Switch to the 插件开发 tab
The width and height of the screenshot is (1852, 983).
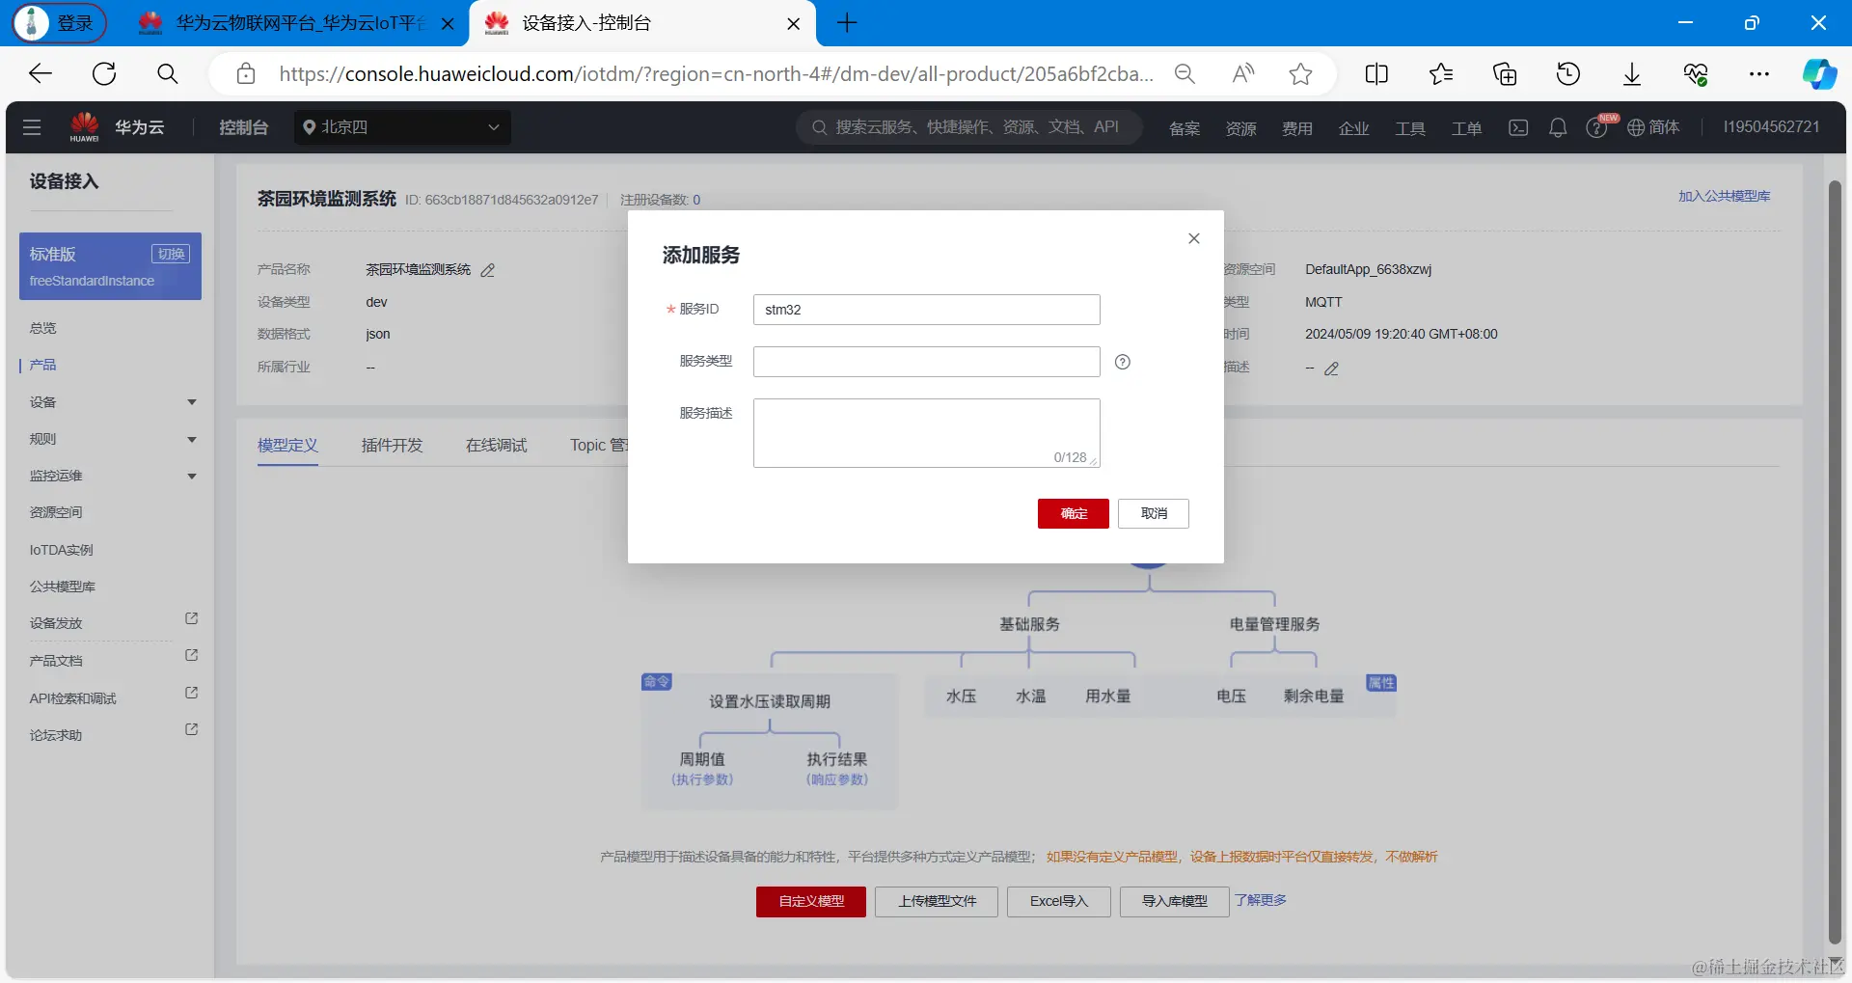(392, 445)
